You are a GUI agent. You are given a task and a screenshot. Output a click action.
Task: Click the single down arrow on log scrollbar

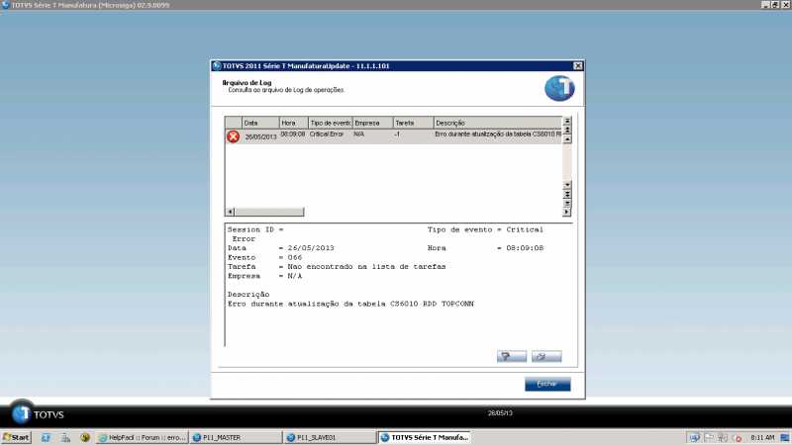pyautogui.click(x=567, y=185)
